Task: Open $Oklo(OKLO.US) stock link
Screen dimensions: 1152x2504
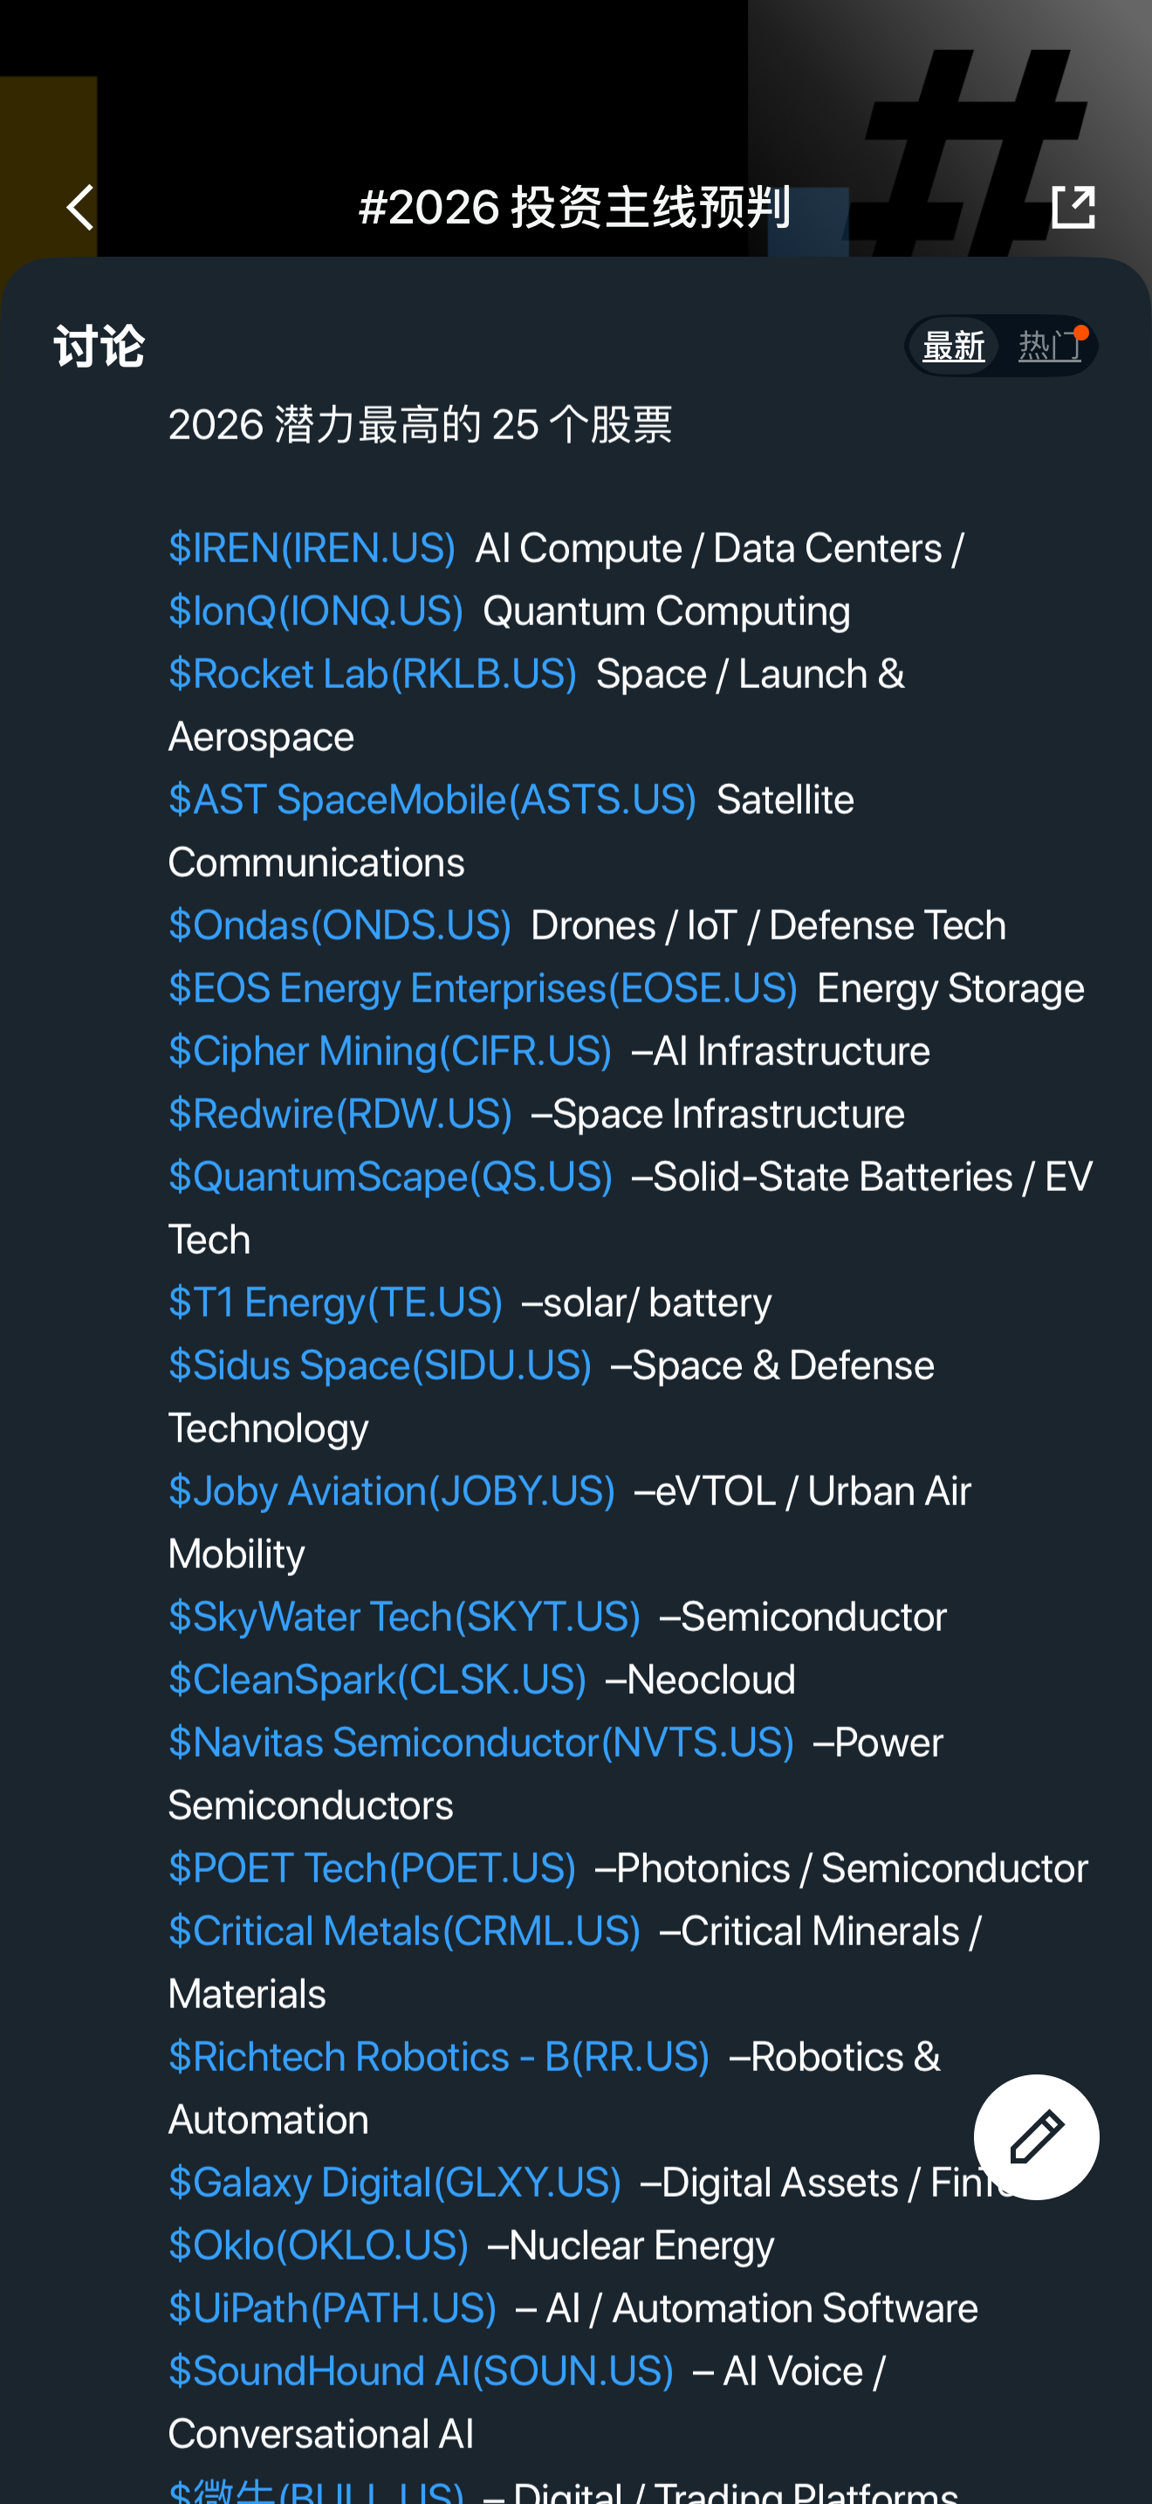Action: (319, 2246)
